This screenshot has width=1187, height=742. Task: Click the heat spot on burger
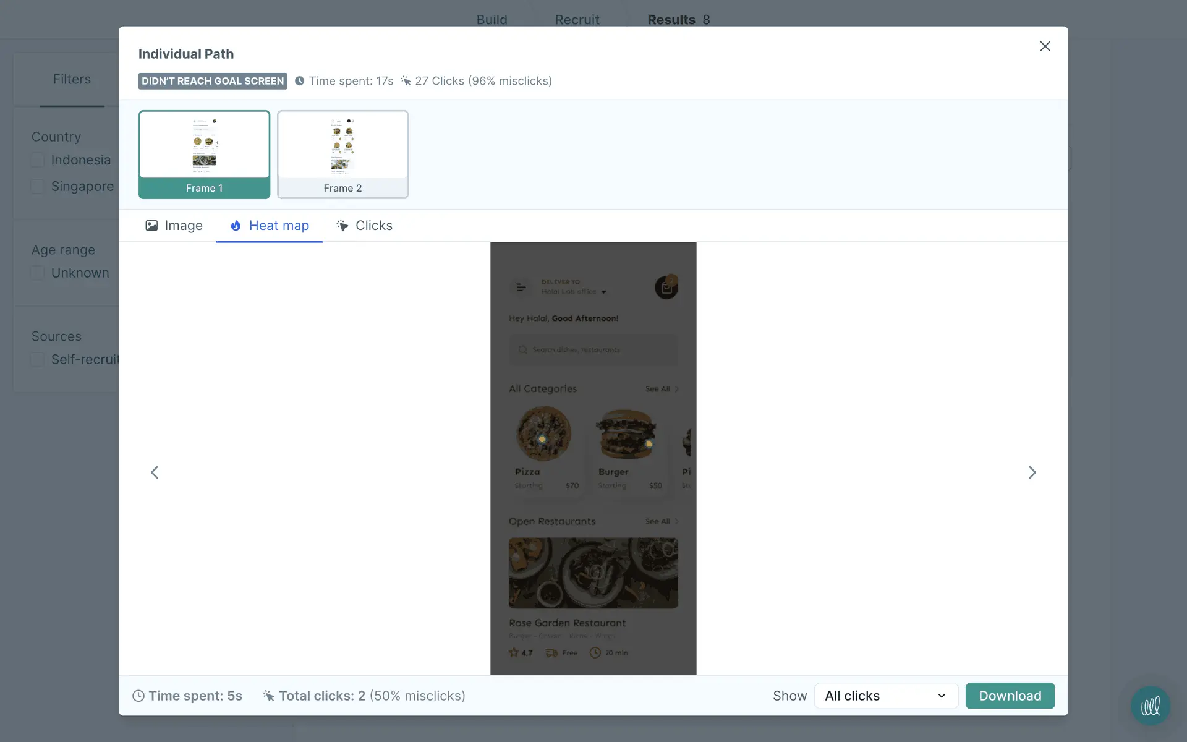[x=649, y=443]
